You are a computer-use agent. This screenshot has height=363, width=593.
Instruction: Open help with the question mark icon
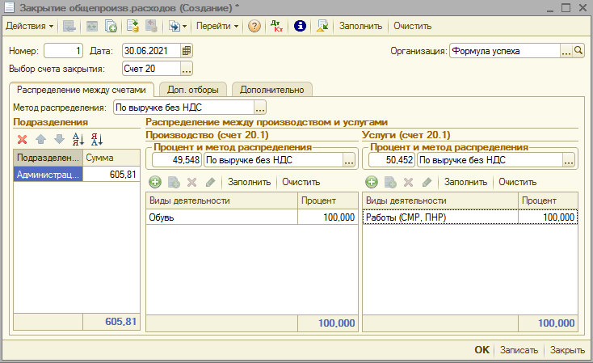coord(254,26)
